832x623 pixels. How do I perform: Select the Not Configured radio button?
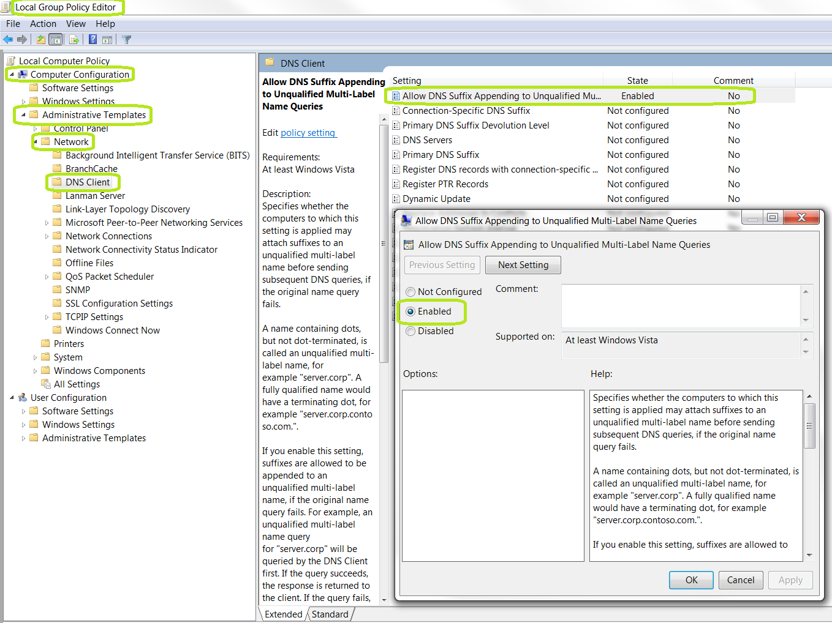coord(410,292)
